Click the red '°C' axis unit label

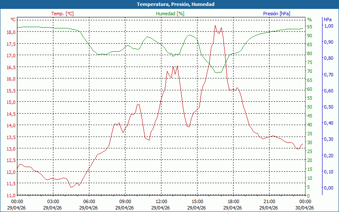(13, 20)
